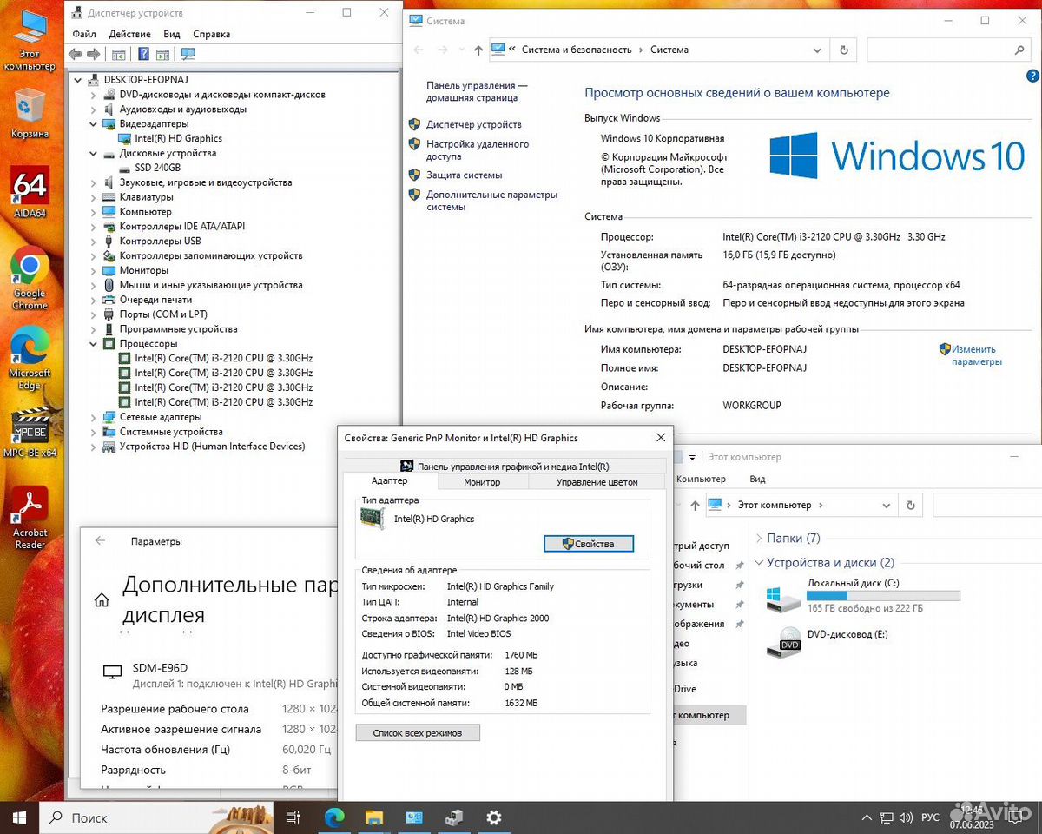Click Edge icon on the taskbar
This screenshot has height=834, width=1042.
pos(334,817)
